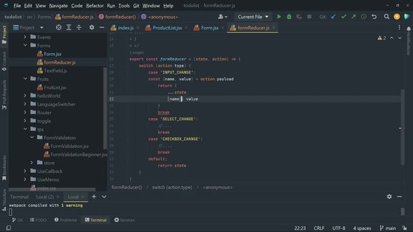Change CRLF line separator in status bar

(319, 228)
